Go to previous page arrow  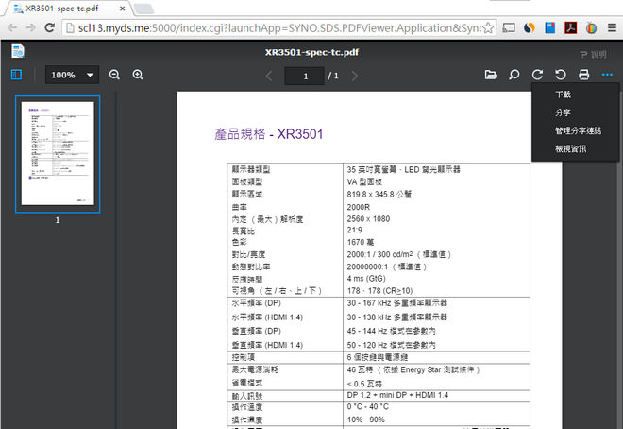269,76
